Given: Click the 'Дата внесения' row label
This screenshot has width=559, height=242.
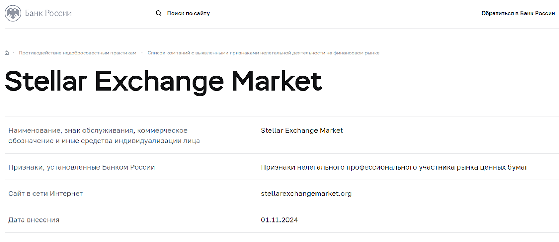Looking at the screenshot, I should pos(34,220).
